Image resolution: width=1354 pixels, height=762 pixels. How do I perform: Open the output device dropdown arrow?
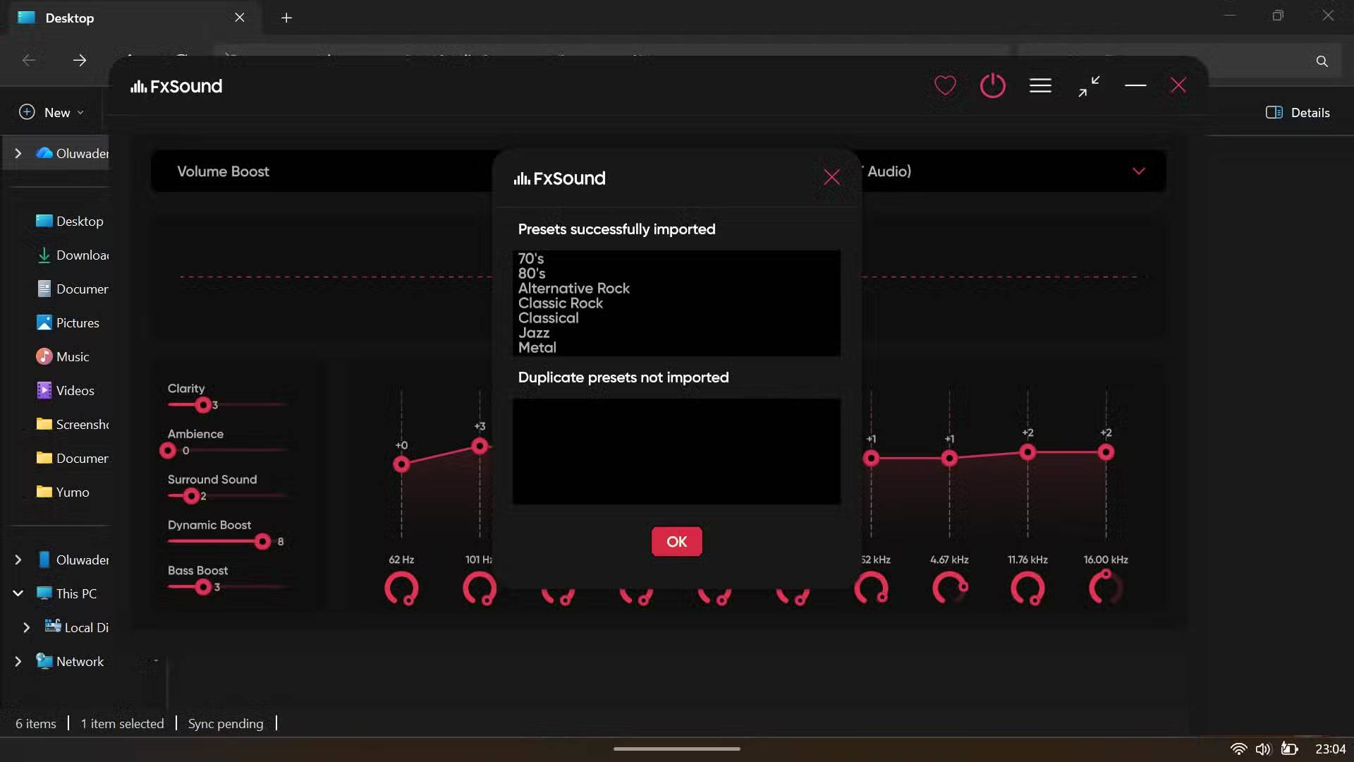click(x=1138, y=171)
